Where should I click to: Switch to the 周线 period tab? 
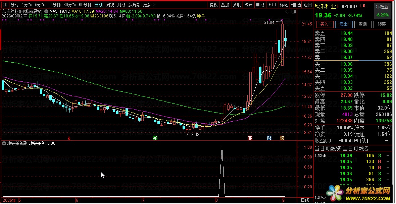point(110,5)
